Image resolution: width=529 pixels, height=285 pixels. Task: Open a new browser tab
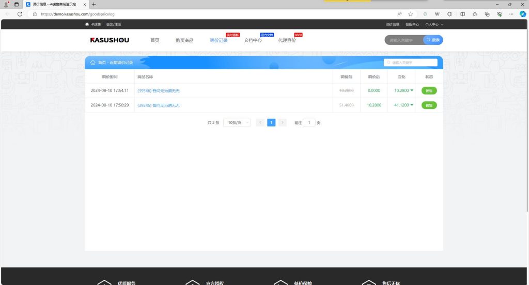point(94,4)
